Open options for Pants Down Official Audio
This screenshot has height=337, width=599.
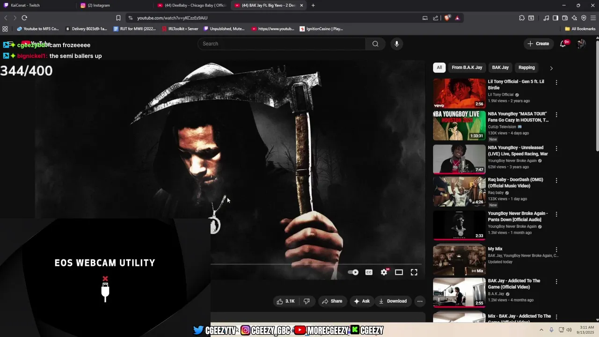[x=556, y=214]
